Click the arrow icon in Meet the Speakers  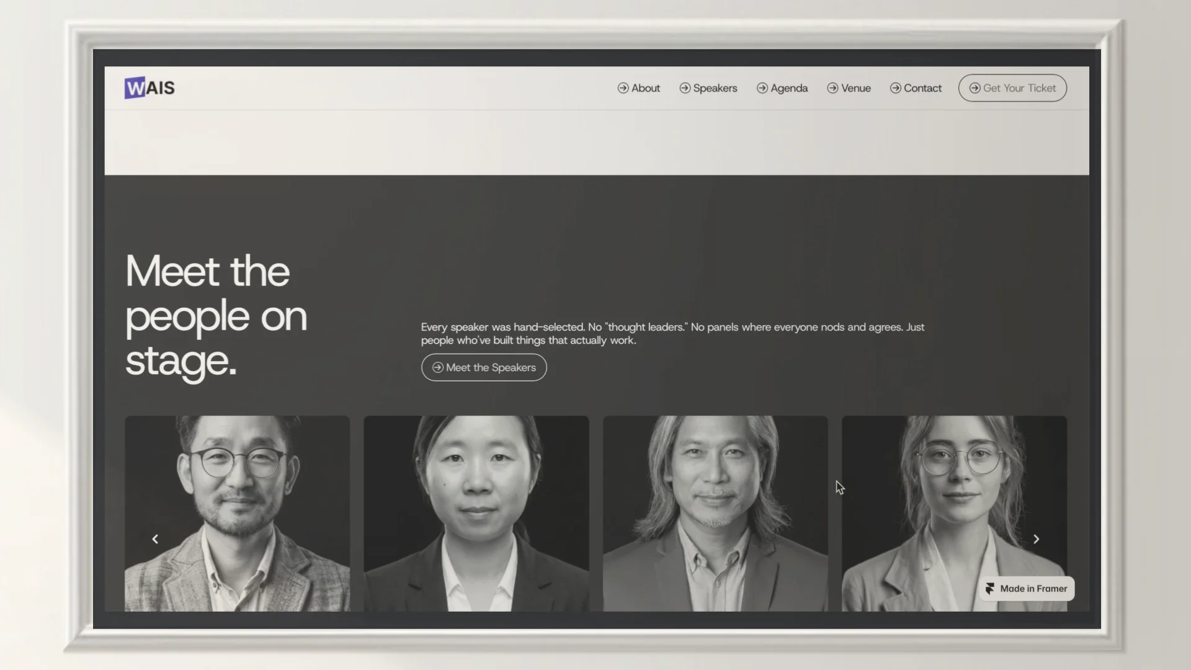coord(438,367)
